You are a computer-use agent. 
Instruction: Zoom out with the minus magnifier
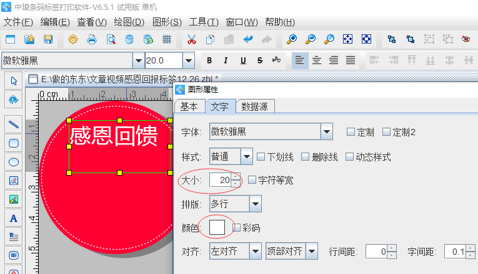point(311,39)
